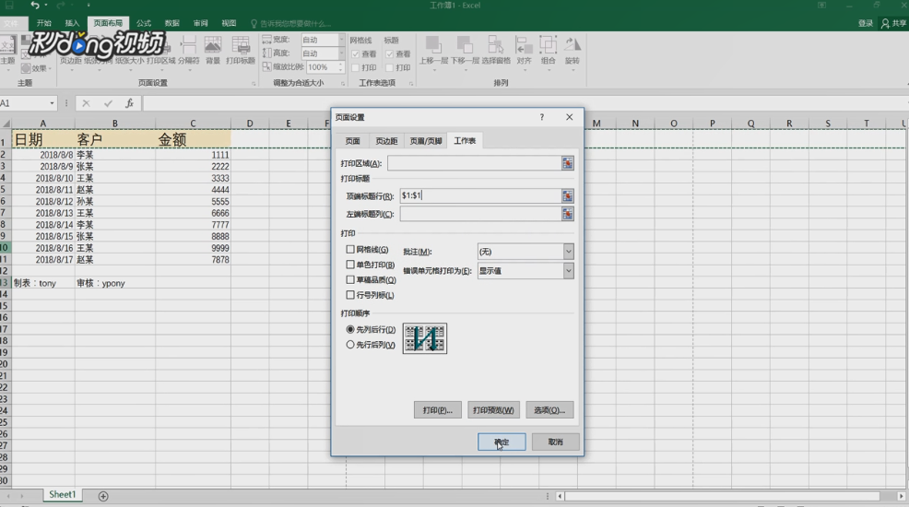This screenshot has width=909, height=507.
Task: Click the formula bar confirm checkmark icon
Action: pos(108,103)
